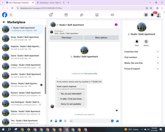
Task: Send quick reply 'Yes, are you interested?'
Action: pyautogui.click(x=71, y=94)
